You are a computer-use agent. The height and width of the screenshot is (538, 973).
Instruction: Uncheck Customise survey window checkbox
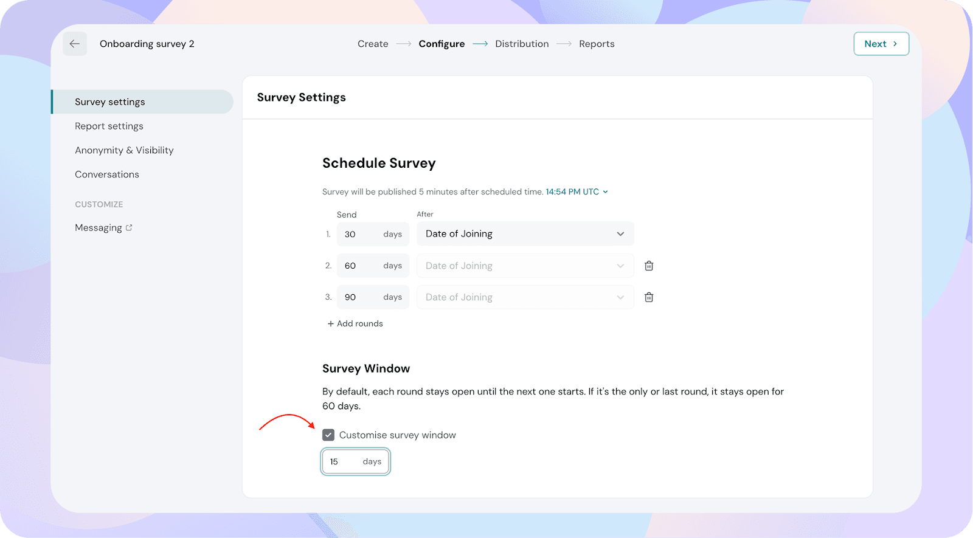328,435
